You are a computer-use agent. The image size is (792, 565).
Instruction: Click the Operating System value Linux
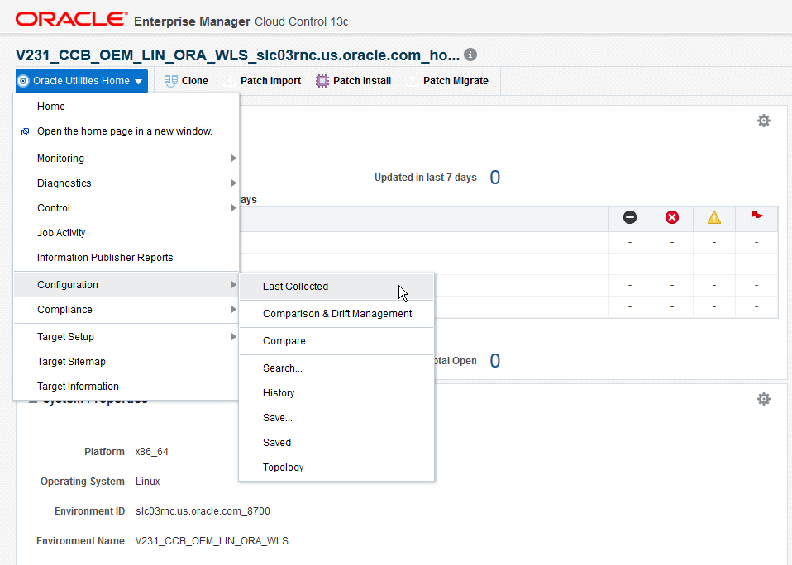coord(147,482)
